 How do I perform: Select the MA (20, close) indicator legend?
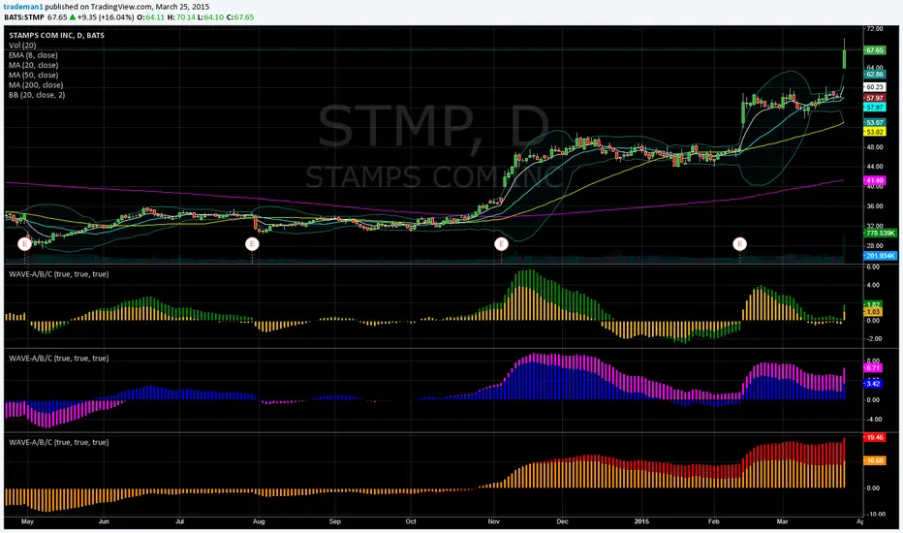(x=33, y=65)
